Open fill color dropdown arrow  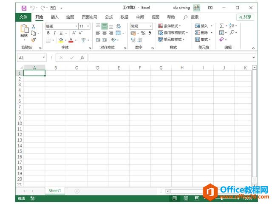tap(66, 40)
